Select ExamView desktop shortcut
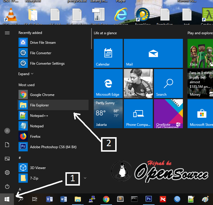This screenshot has height=205, width=213. tap(143, 16)
